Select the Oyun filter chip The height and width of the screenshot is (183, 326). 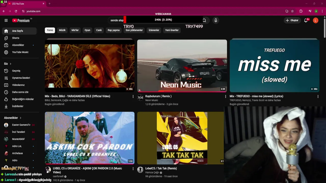(x=87, y=30)
